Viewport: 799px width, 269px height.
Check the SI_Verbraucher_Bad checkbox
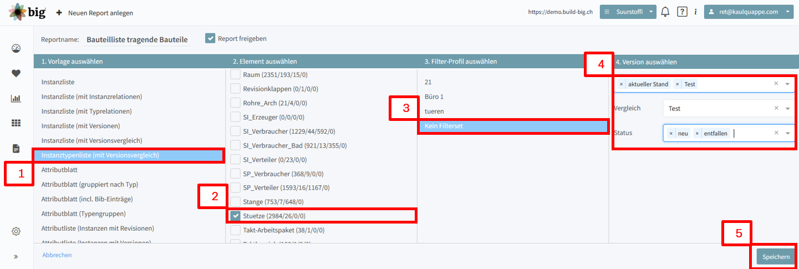tap(236, 145)
